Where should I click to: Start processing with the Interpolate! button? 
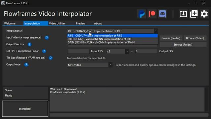(x=25, y=109)
